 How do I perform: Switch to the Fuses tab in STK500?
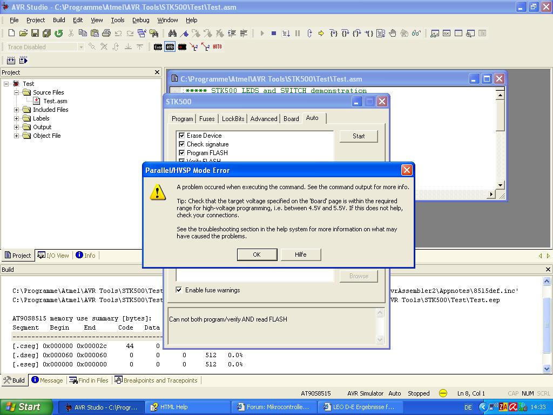(207, 119)
